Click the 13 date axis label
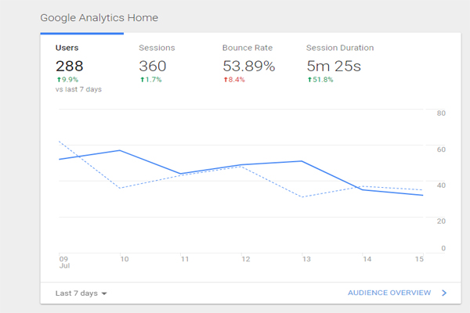The image size is (470, 313). (x=306, y=259)
